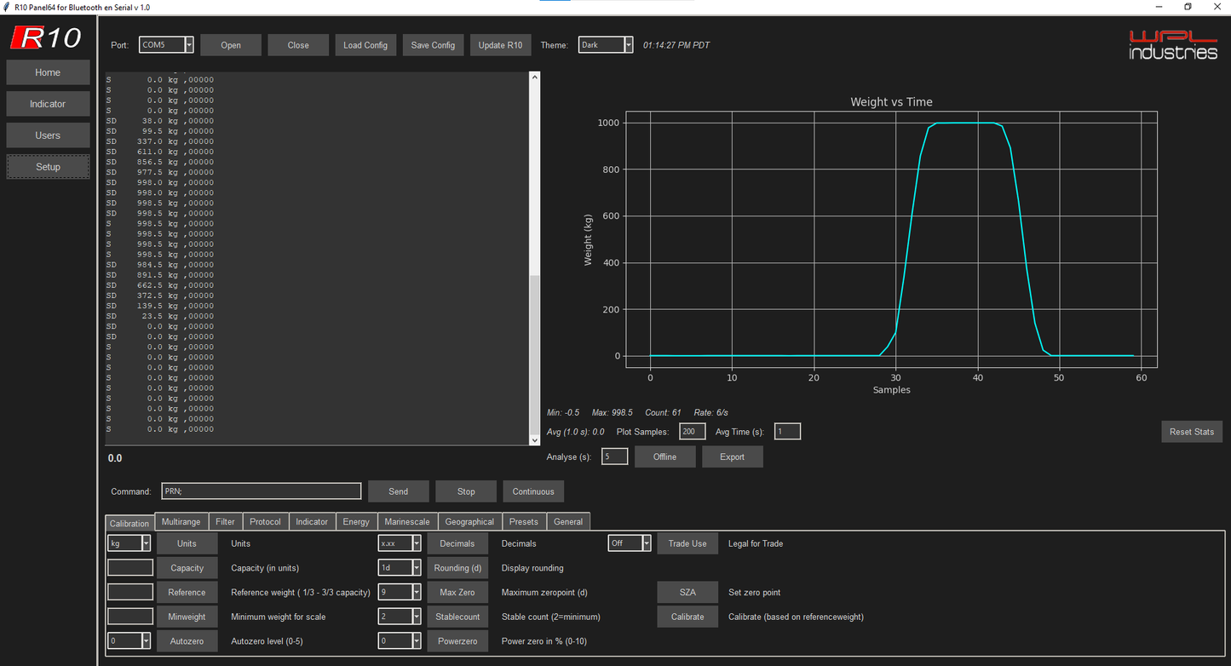The width and height of the screenshot is (1231, 666).
Task: Click the log scrollbar down arrow
Action: tap(535, 439)
